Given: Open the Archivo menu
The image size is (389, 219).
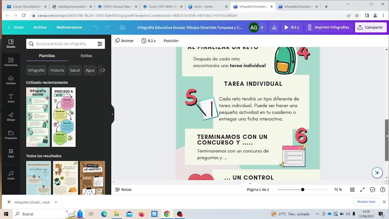Looking at the screenshot, I should pyautogui.click(x=40, y=27).
